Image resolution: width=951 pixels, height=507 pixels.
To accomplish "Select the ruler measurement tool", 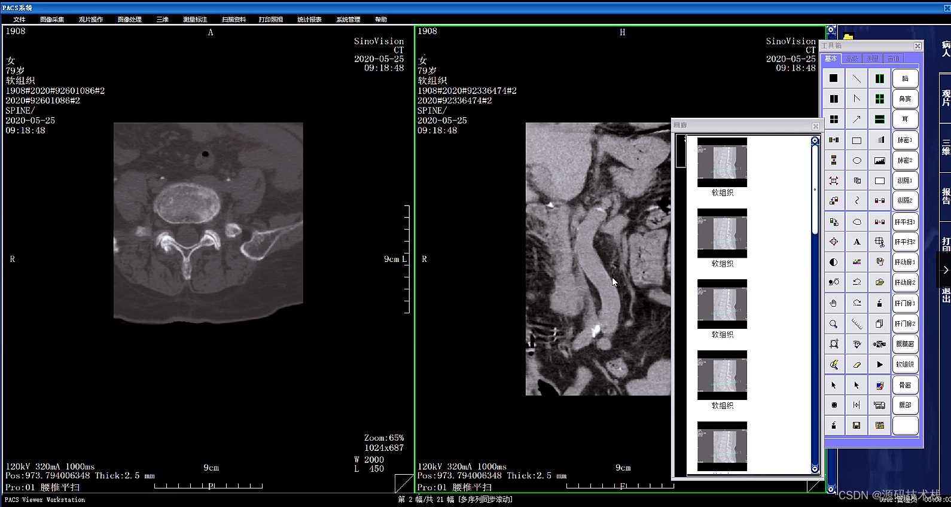I will click(856, 323).
